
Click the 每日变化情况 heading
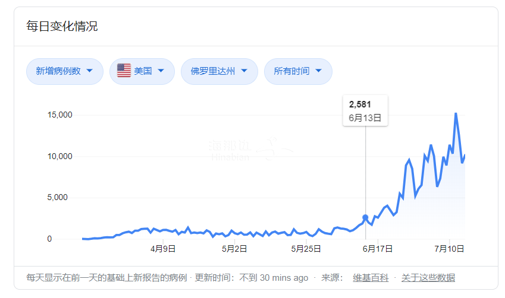(62, 26)
